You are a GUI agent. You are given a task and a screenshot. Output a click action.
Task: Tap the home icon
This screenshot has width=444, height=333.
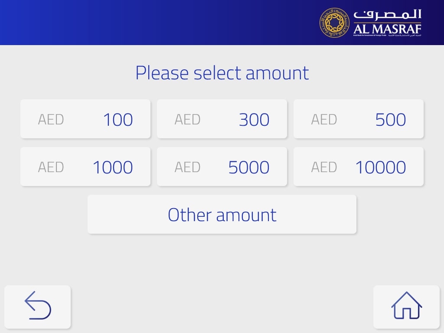[406, 306]
